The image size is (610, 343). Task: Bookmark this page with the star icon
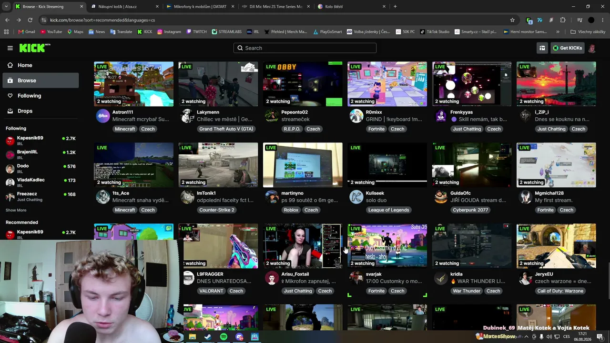coord(512,20)
